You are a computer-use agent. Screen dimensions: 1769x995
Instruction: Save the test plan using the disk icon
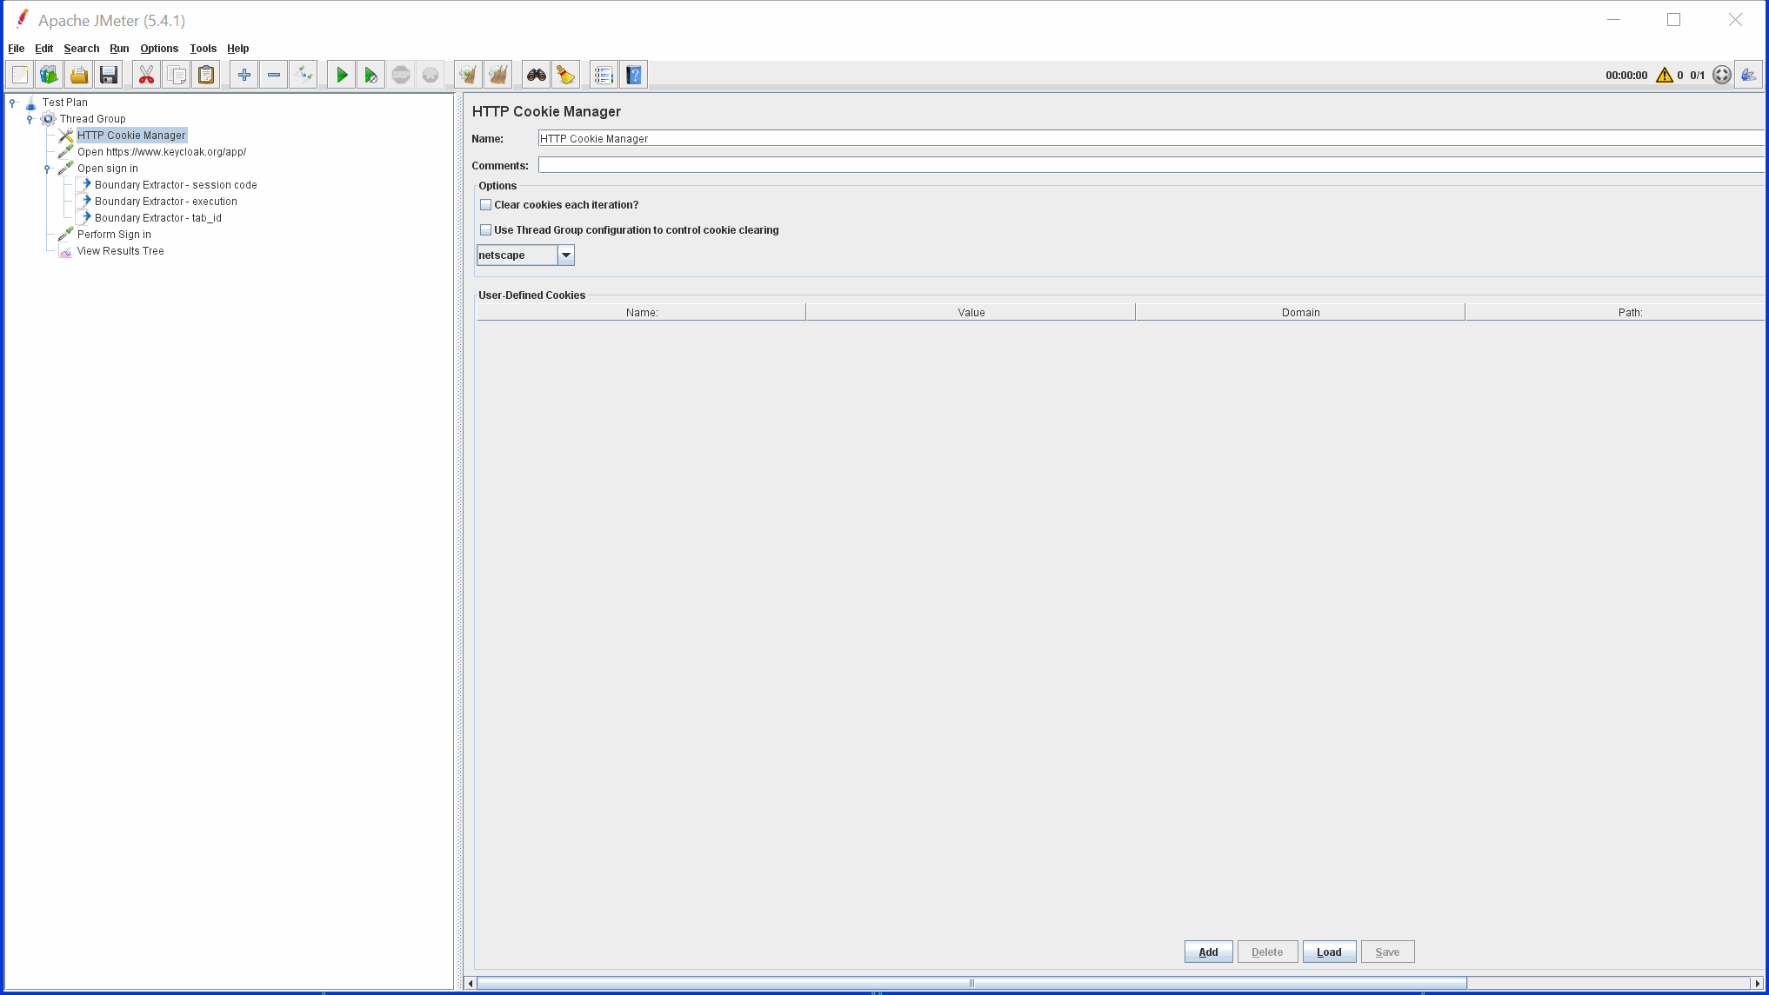click(x=108, y=74)
